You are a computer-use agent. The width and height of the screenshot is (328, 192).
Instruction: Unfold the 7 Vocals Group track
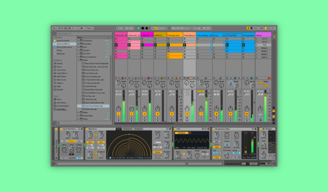[211, 35]
